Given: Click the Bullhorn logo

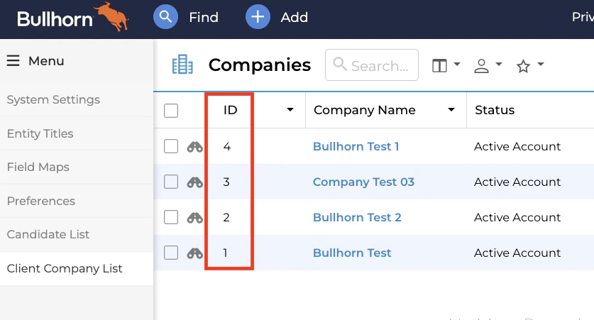Looking at the screenshot, I should click(73, 17).
